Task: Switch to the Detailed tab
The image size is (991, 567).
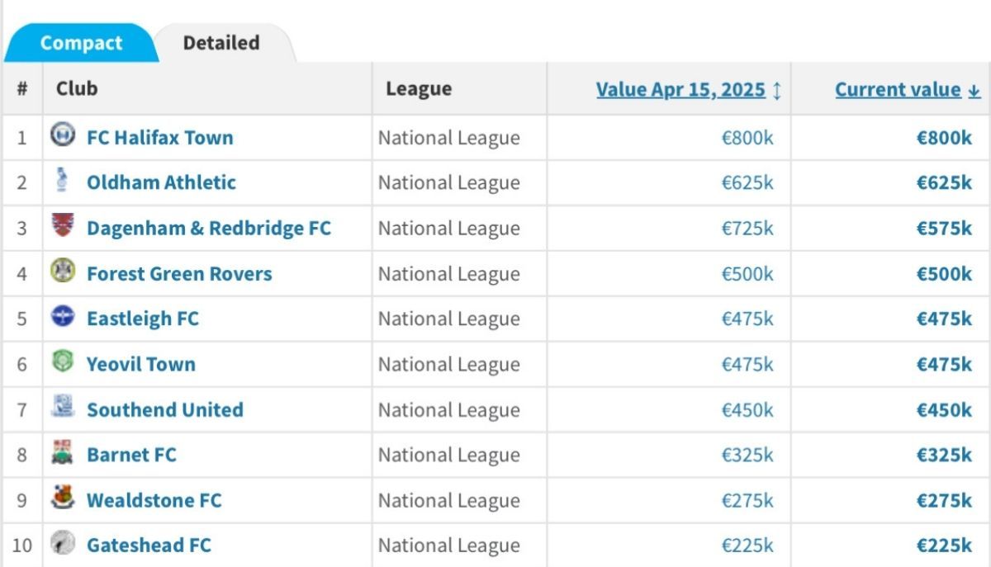Action: point(221,43)
